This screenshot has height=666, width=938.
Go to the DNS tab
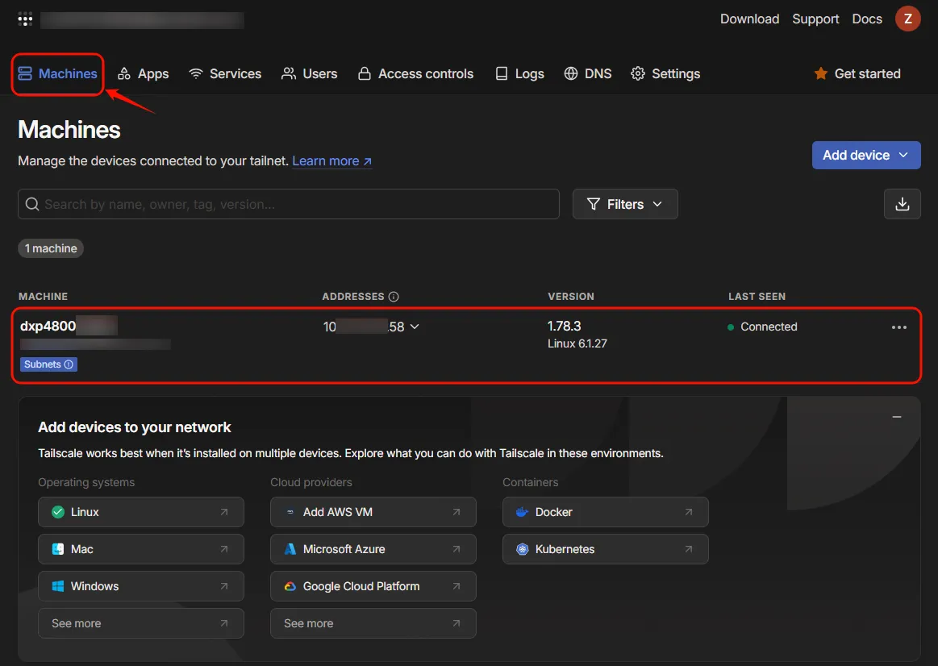[587, 73]
